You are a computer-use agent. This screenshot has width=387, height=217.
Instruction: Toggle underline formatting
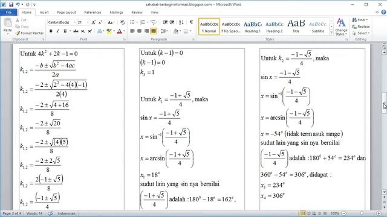pyautogui.click(x=65, y=31)
